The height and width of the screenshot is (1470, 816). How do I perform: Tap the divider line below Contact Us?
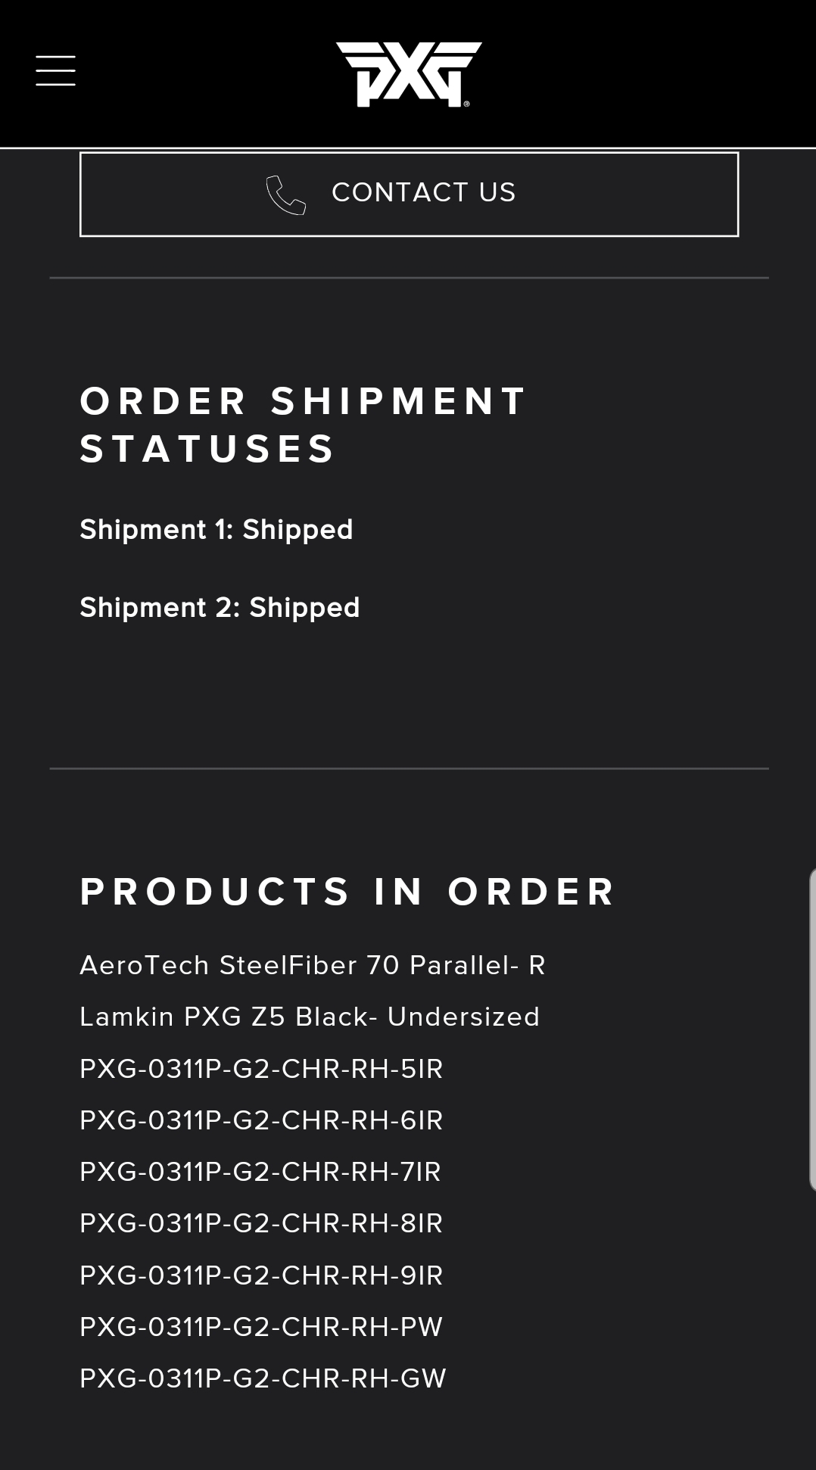click(409, 278)
